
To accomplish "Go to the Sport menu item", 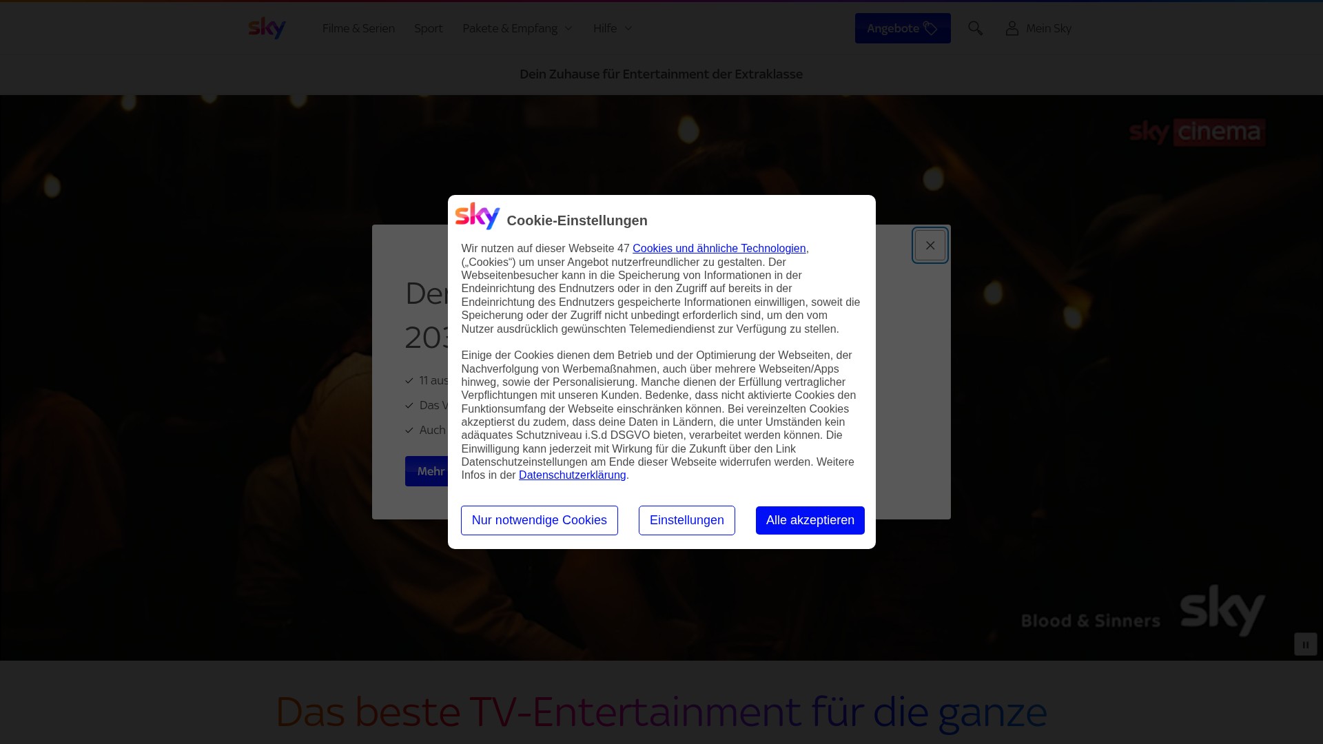I will tap(429, 28).
